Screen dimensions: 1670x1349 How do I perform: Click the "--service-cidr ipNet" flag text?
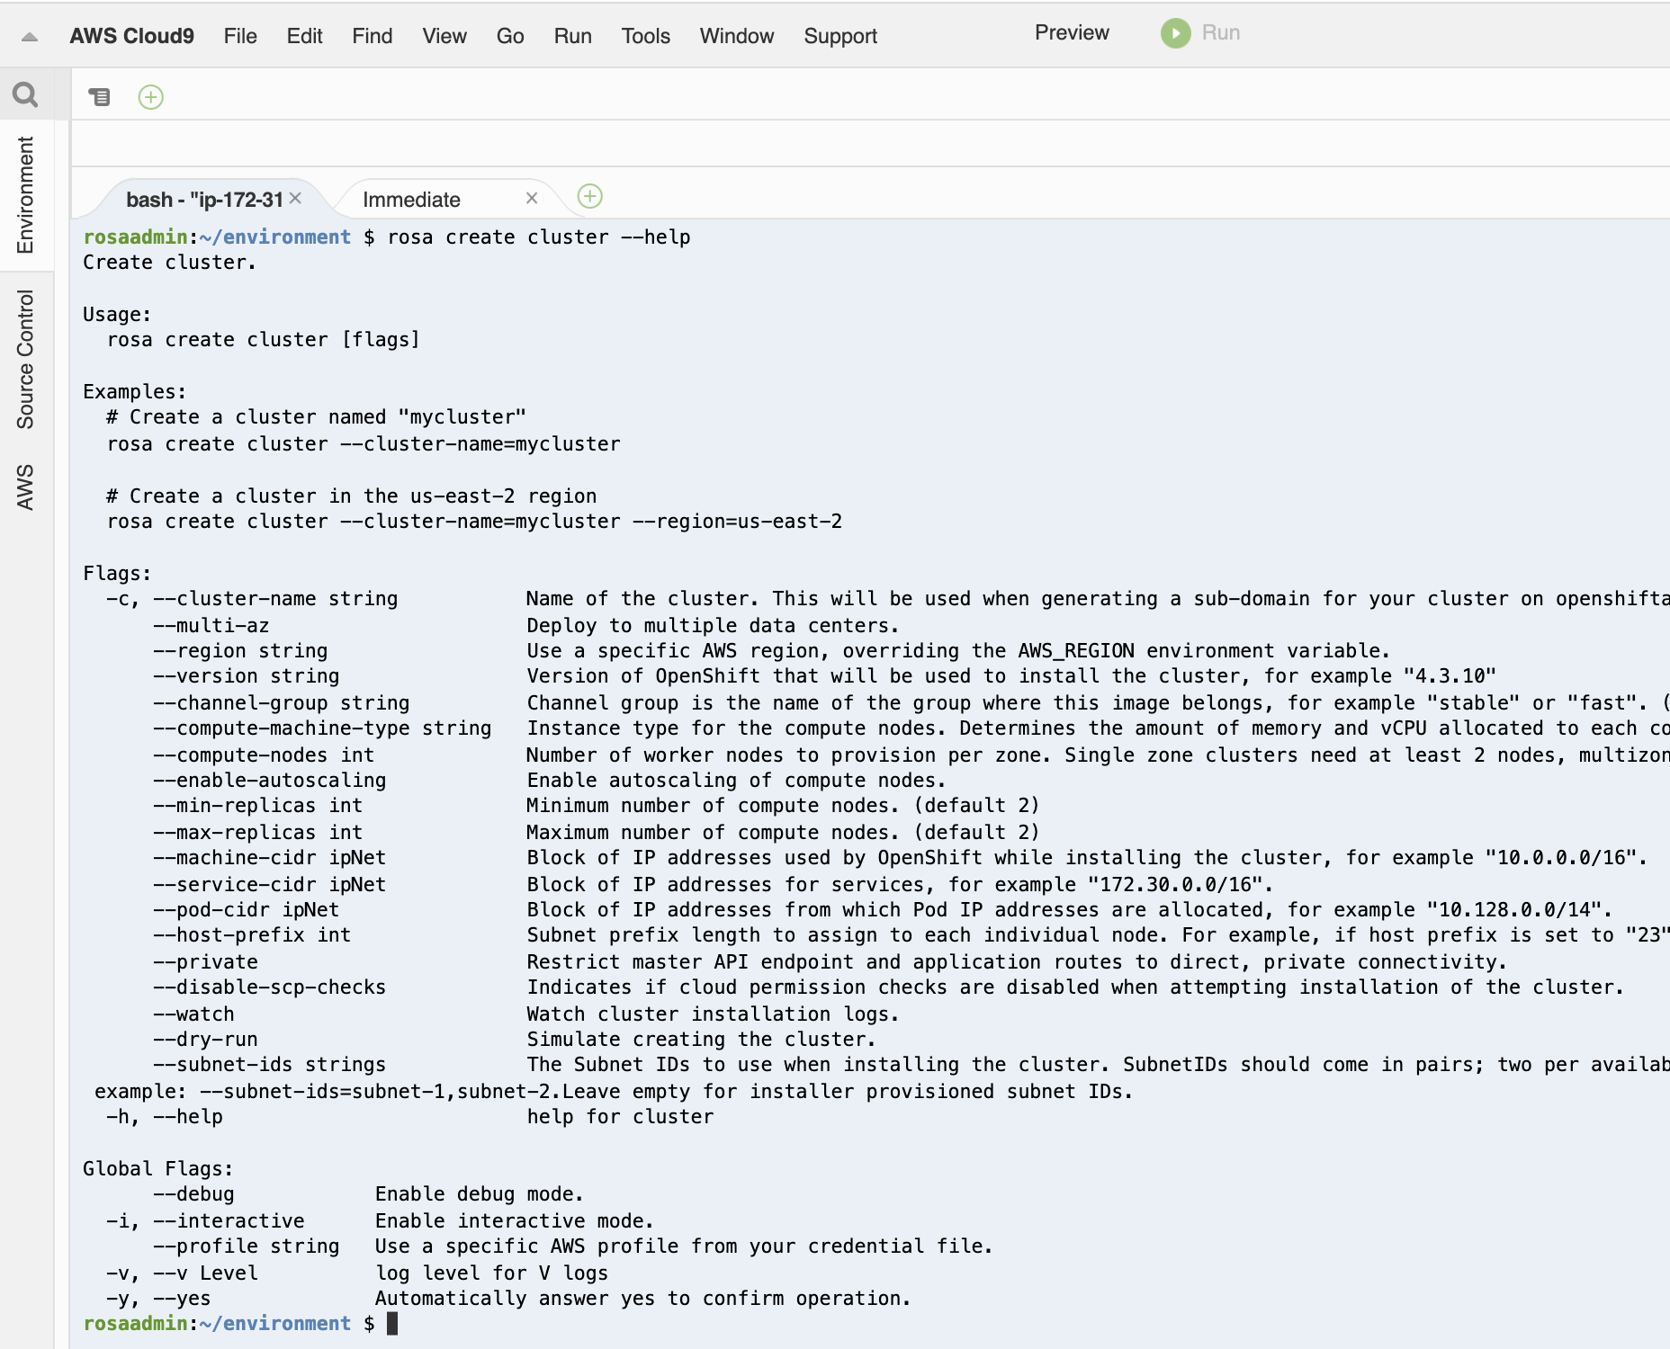(270, 885)
